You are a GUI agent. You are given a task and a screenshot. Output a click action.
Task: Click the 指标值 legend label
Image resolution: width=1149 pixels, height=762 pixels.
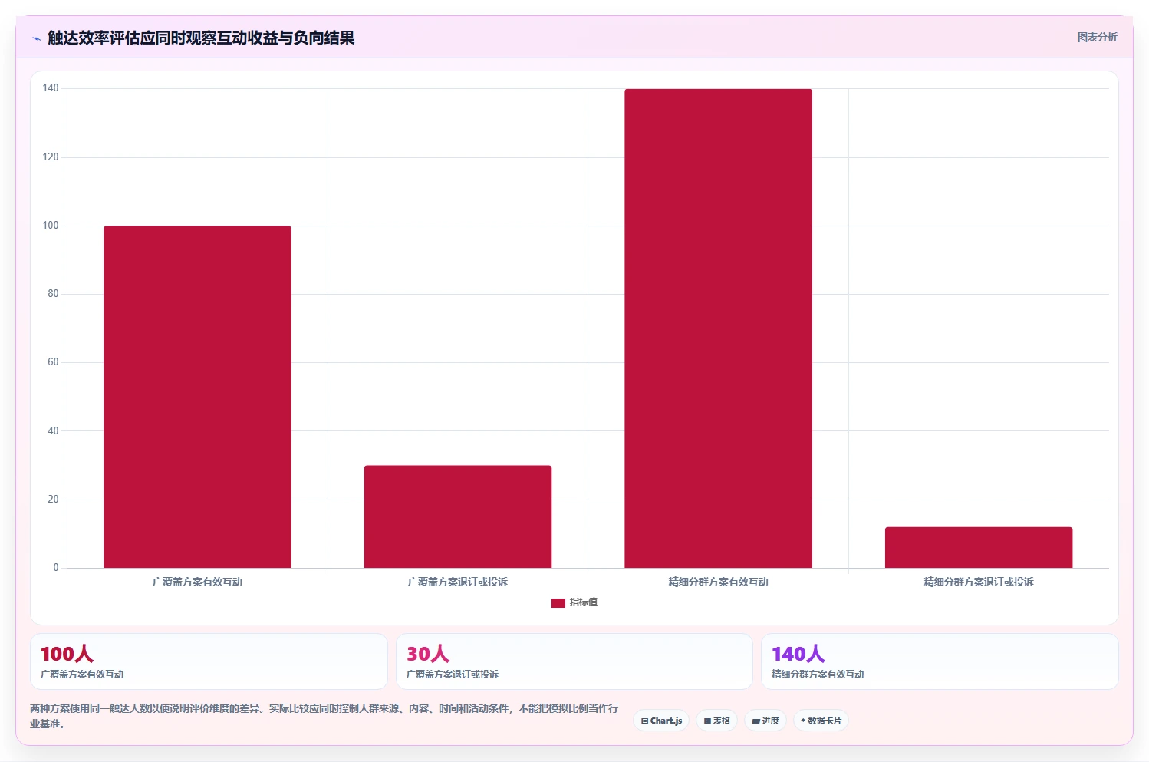tap(584, 602)
